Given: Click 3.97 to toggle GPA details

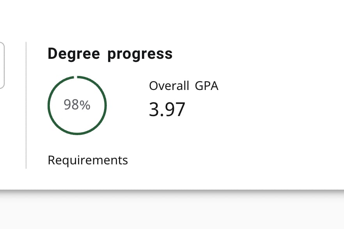Looking at the screenshot, I should [167, 109].
